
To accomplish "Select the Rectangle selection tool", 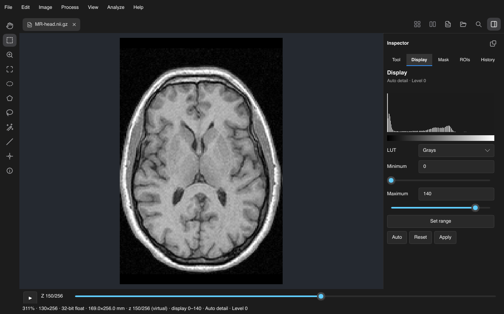I will 10,40.
